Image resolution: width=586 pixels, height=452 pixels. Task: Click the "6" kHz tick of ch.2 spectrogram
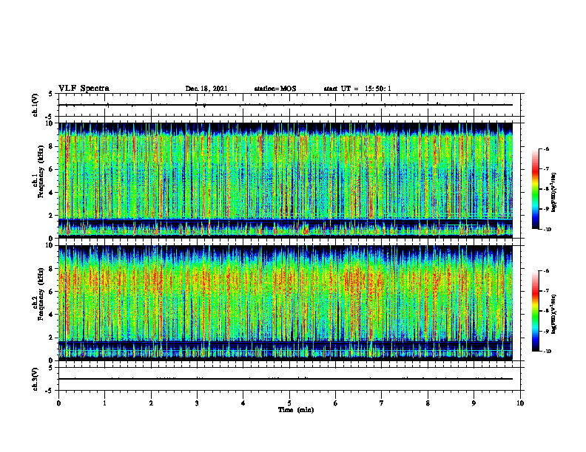[52, 292]
